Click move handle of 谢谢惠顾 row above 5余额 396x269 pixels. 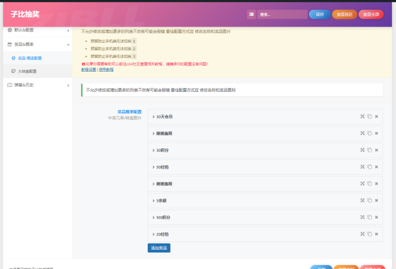(363, 184)
